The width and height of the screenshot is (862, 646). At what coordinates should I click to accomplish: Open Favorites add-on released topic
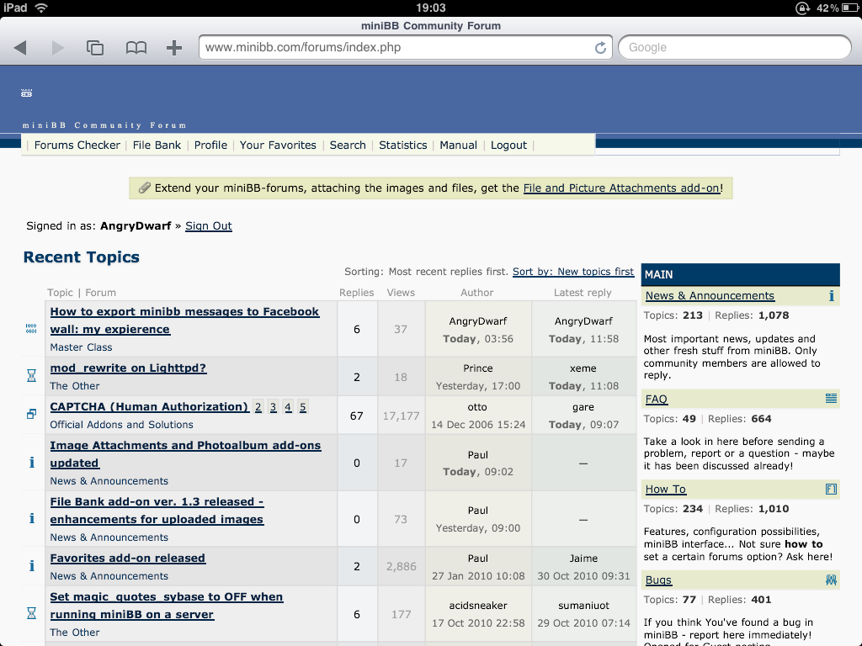click(x=128, y=559)
